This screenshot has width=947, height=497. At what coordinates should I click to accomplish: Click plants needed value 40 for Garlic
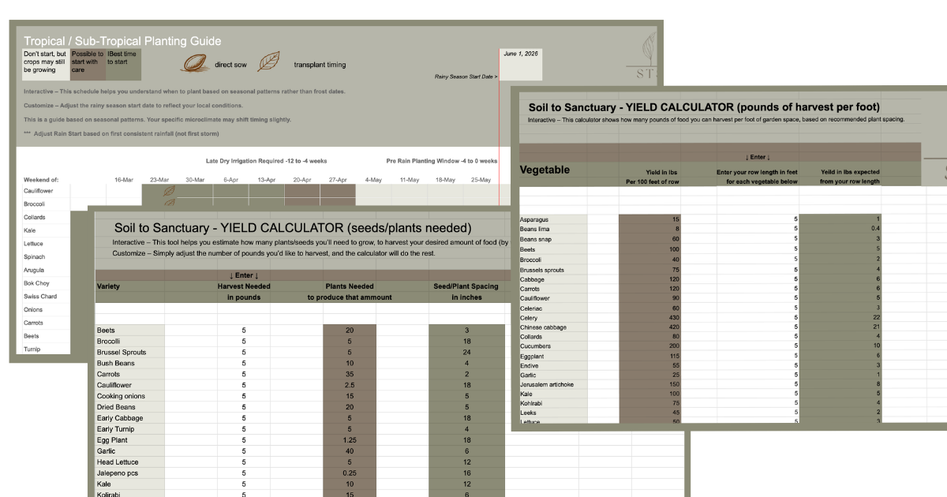[x=350, y=451]
